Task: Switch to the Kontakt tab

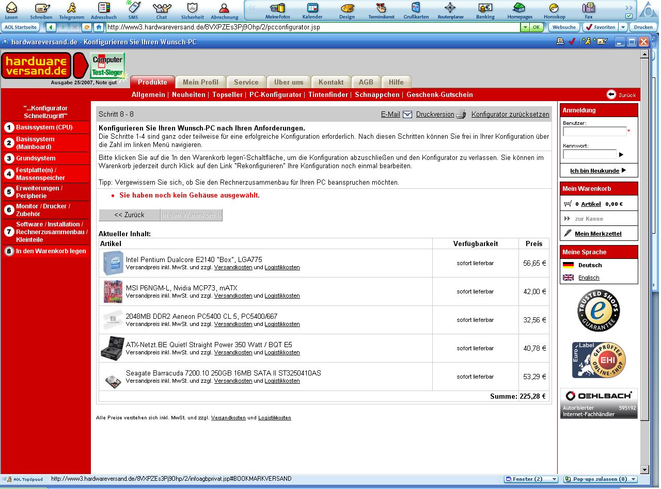Action: (x=331, y=82)
